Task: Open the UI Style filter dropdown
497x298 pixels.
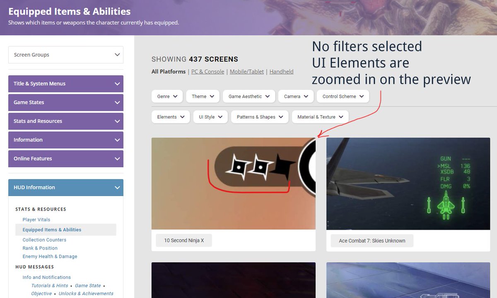Action: (210, 117)
